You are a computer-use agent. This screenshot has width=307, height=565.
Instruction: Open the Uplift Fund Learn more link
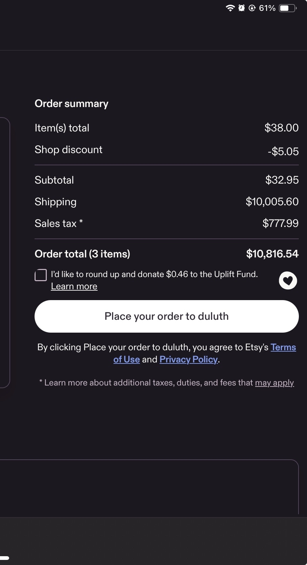(74, 286)
